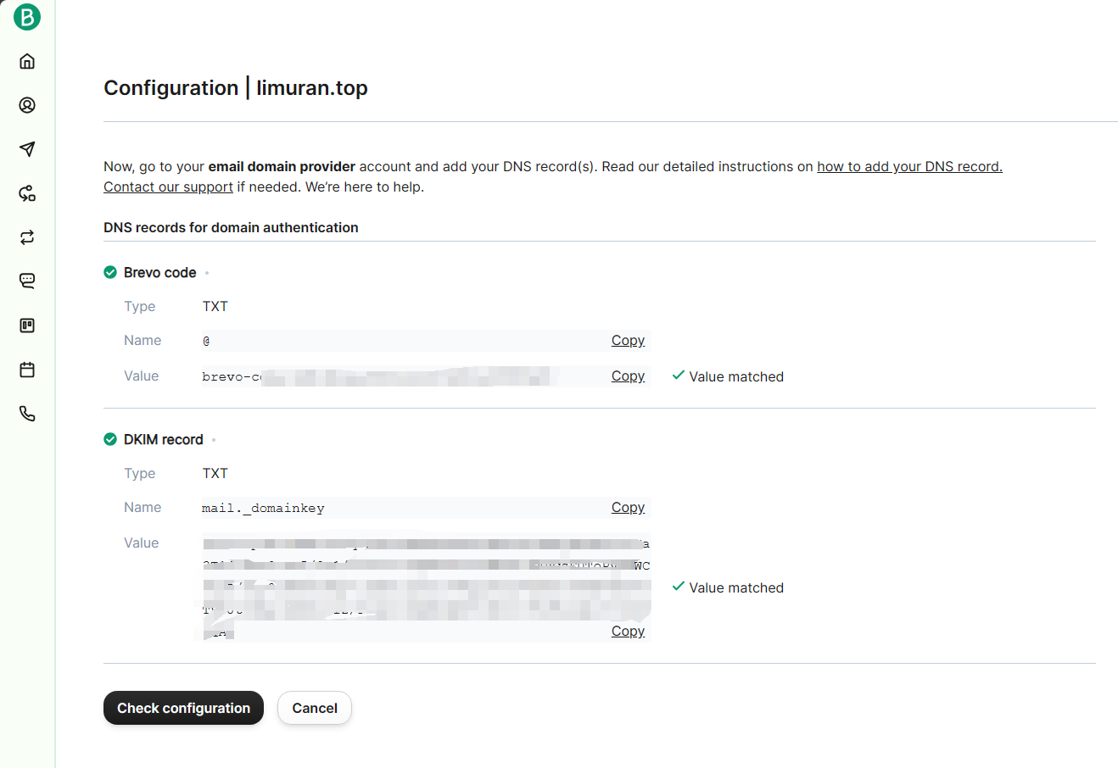Click the Brevo logo icon
This screenshot has height=768, width=1118.
[27, 17]
